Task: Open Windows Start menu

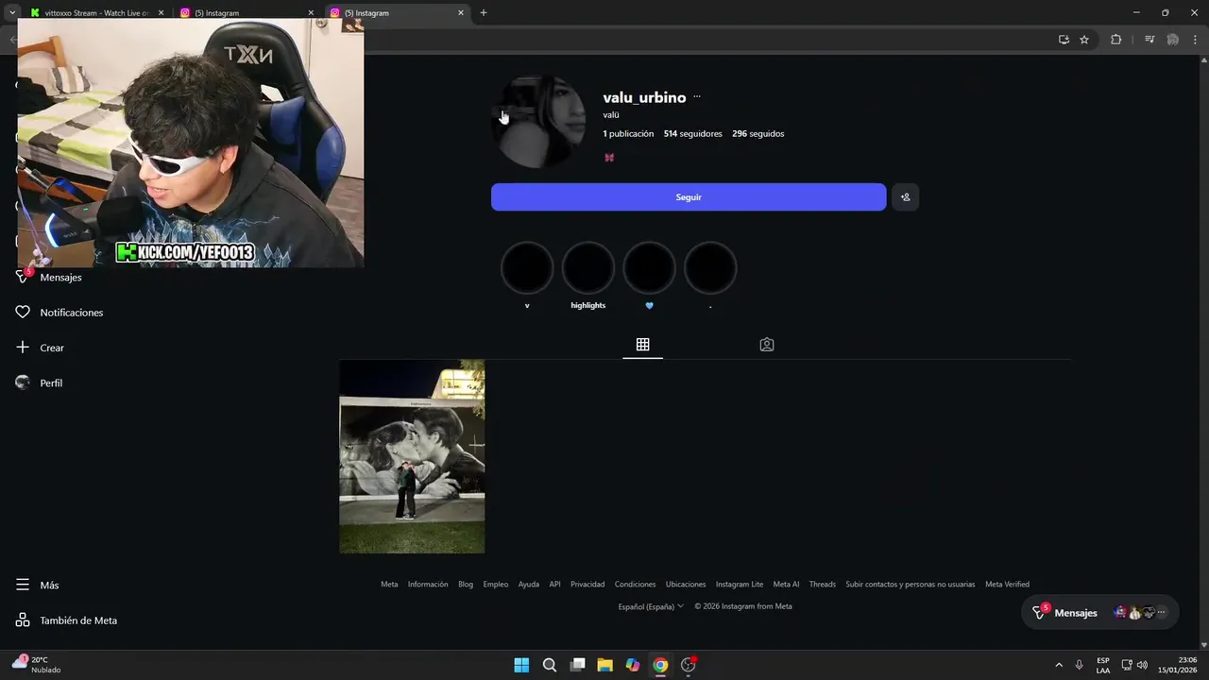Action: (x=521, y=665)
